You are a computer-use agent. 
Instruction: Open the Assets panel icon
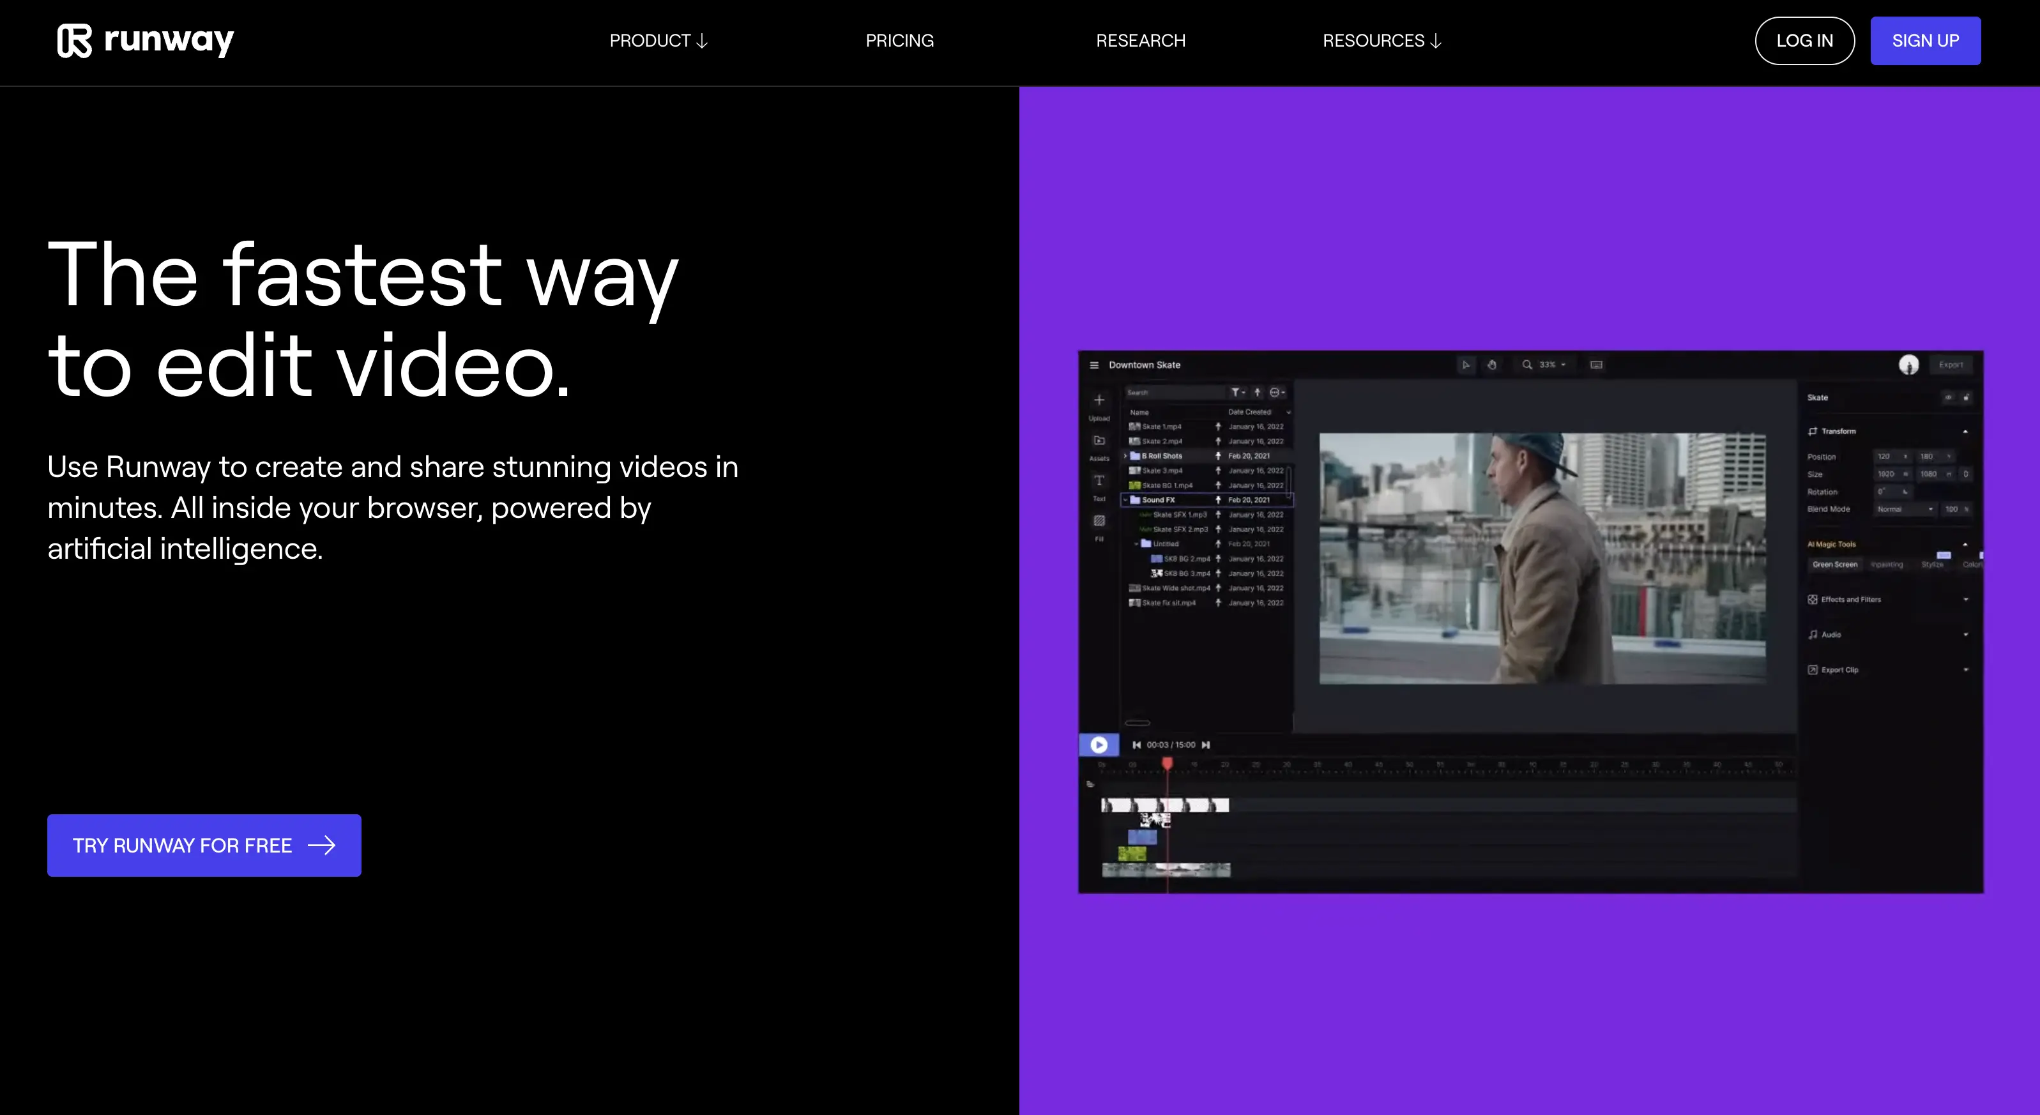click(x=1099, y=441)
